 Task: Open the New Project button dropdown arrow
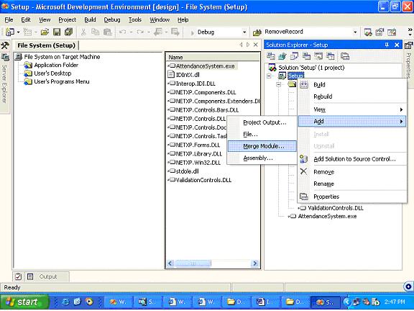coord(18,32)
